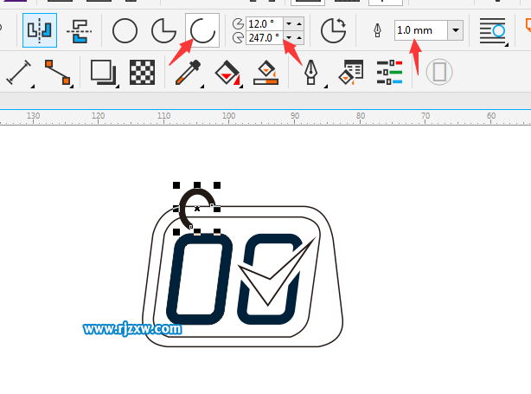
Task: Click the bottom-left selection handle of arc
Action: pos(176,232)
